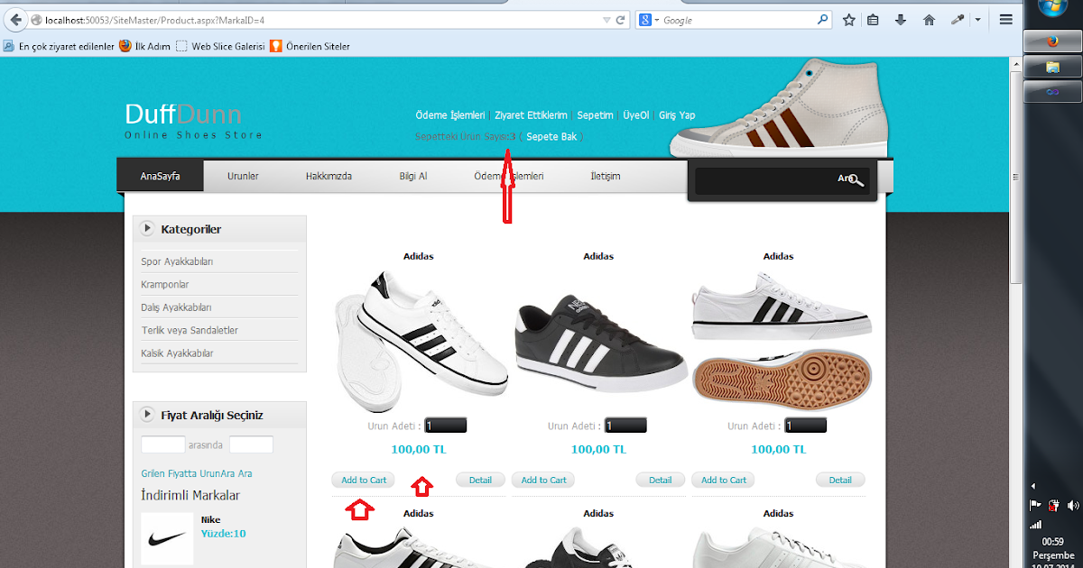The width and height of the screenshot is (1083, 568).
Task: Open the Hakkımızda navigation tab
Action: [x=329, y=176]
